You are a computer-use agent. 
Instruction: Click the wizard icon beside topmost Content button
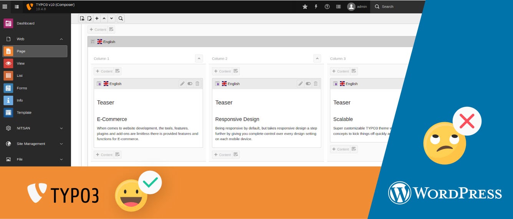[x=111, y=29]
